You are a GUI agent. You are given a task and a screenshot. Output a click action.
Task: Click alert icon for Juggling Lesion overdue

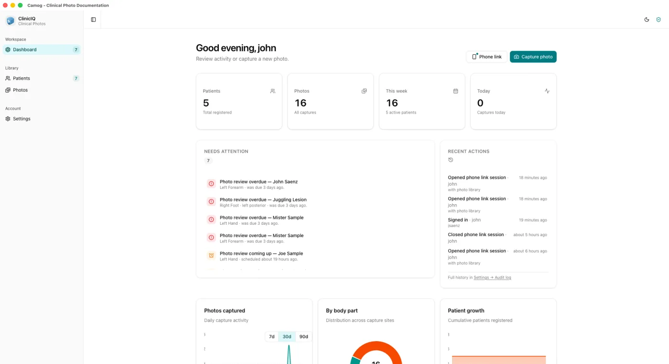[x=211, y=202]
